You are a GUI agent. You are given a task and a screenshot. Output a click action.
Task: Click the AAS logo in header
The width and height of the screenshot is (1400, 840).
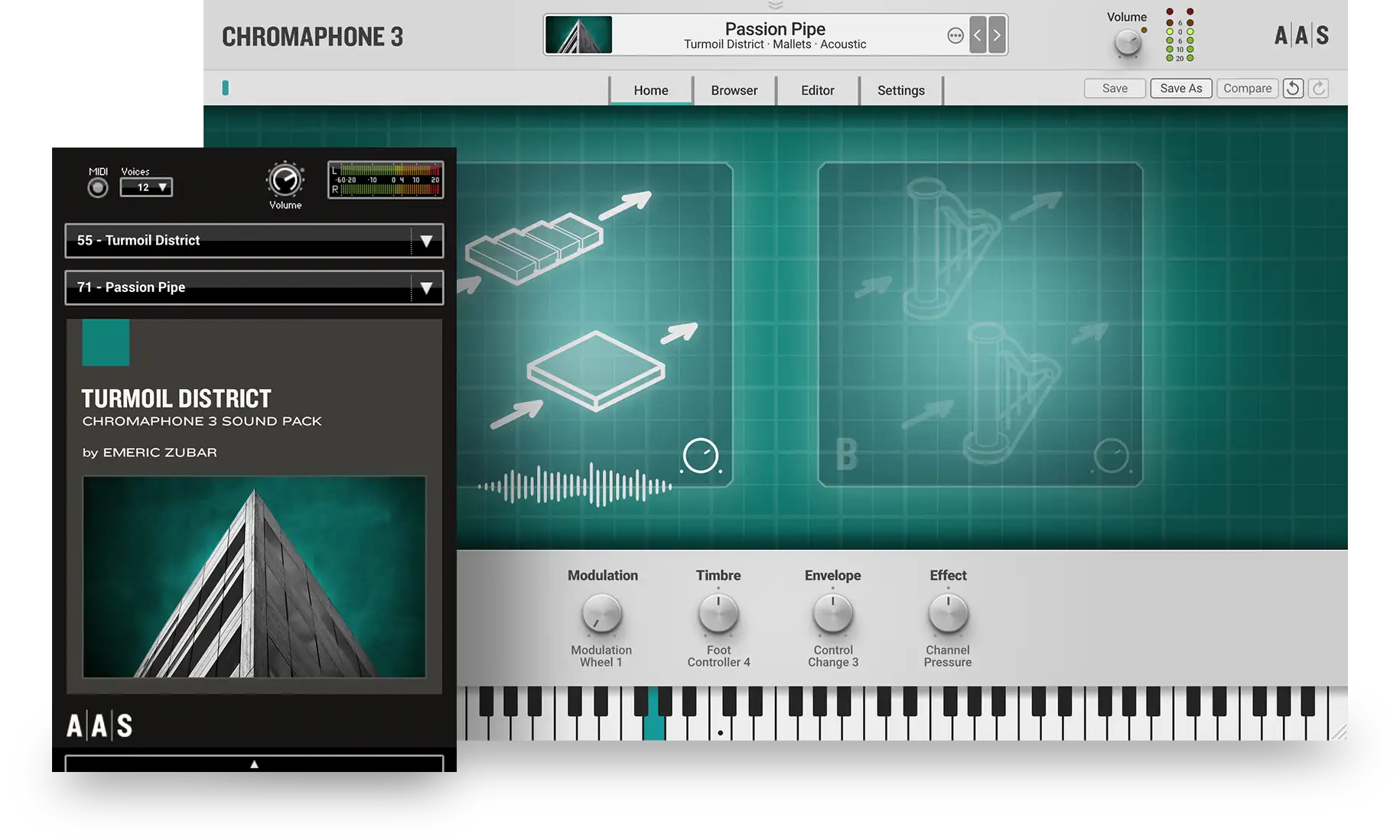(1301, 35)
